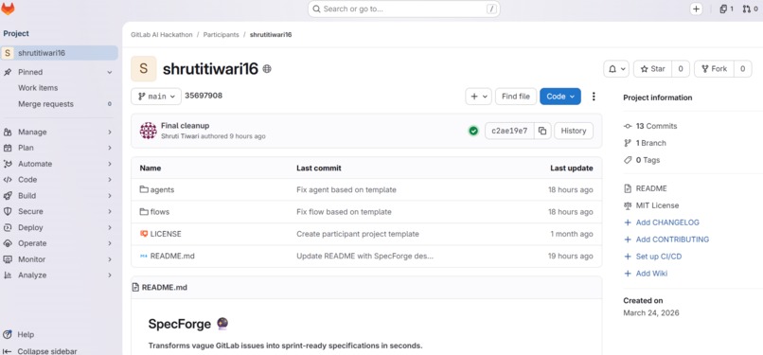Open README.md in file list

pos(172,256)
